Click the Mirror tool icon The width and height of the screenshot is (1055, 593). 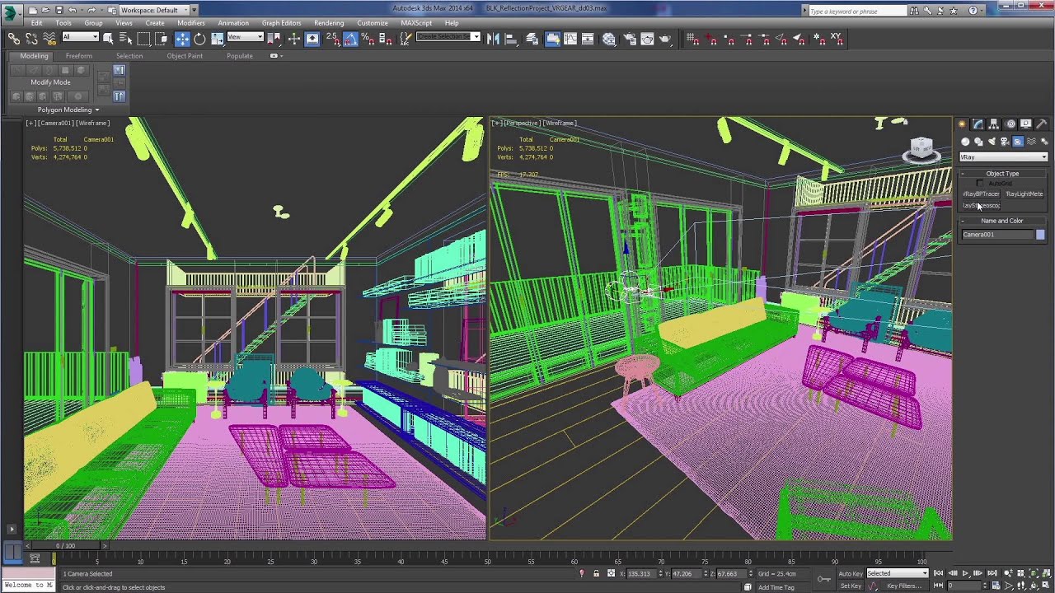tap(493, 39)
